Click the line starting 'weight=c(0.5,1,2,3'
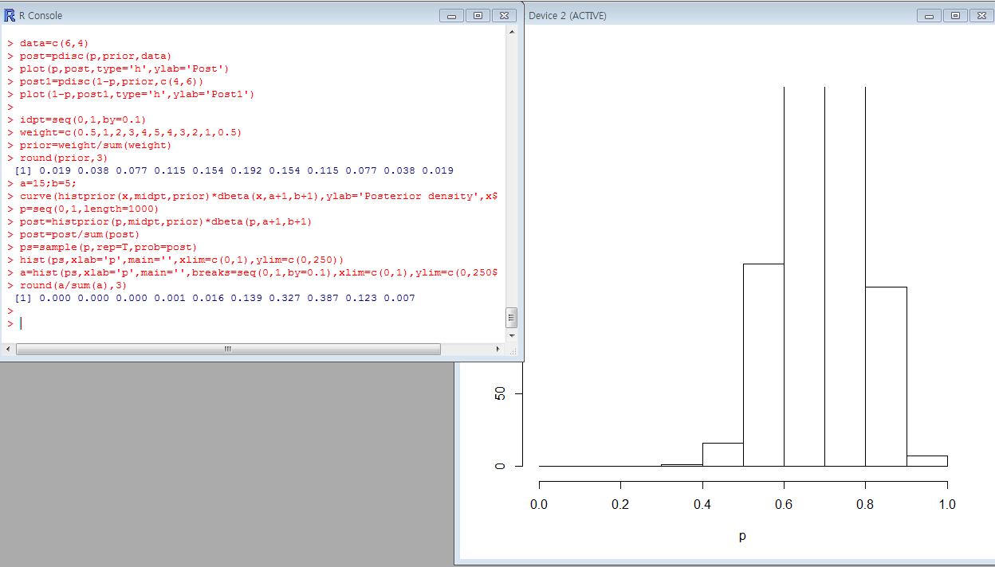This screenshot has height=567, width=995. pyautogui.click(x=131, y=132)
